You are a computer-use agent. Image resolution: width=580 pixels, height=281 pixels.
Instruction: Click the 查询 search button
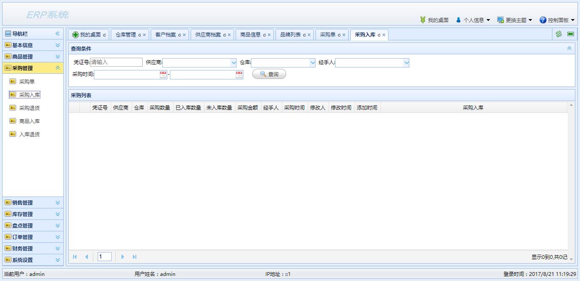(269, 74)
